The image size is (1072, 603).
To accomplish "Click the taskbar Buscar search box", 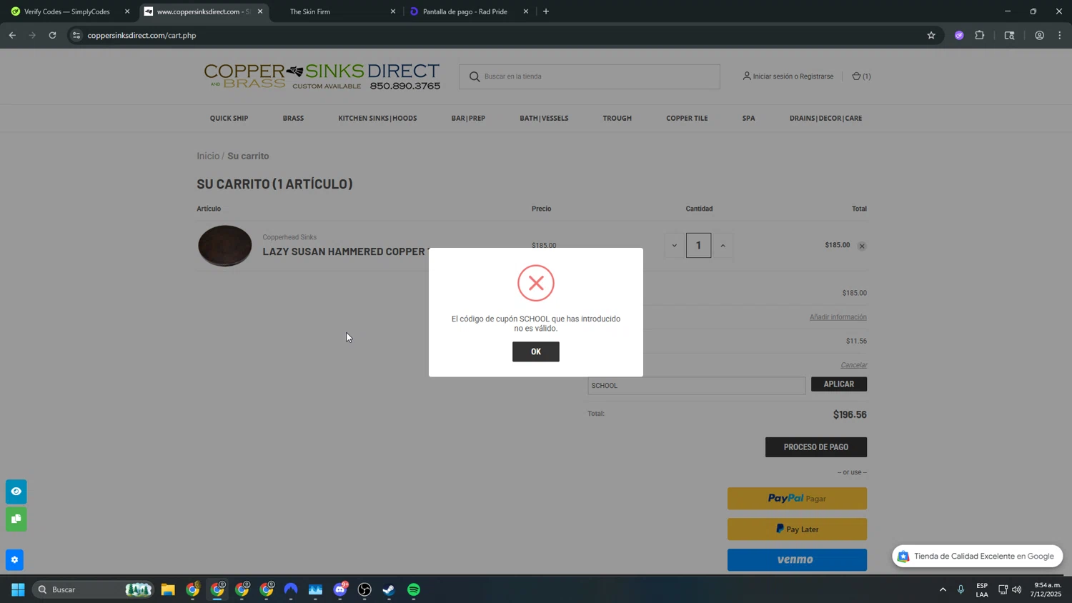I will pos(93,589).
